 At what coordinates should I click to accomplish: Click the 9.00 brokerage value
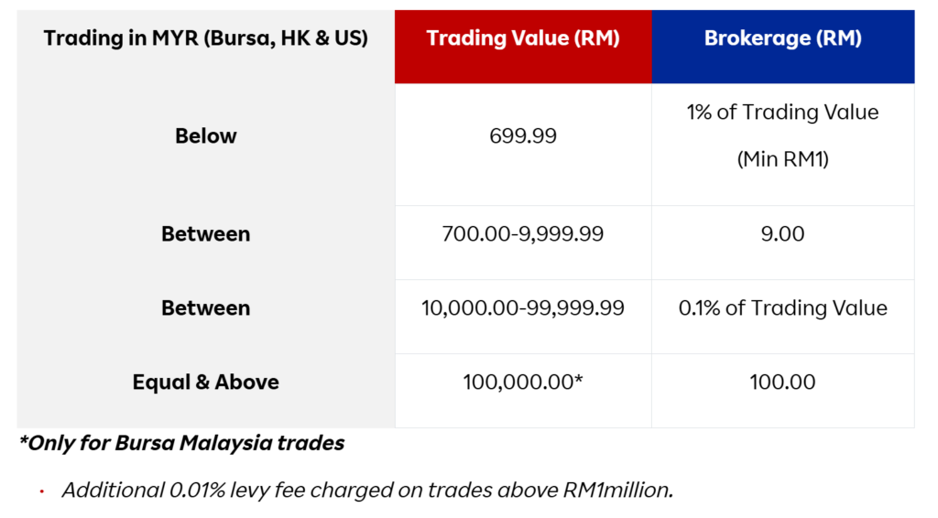click(782, 233)
